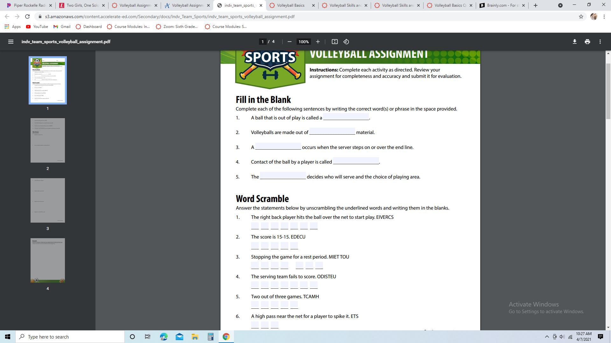The height and width of the screenshot is (343, 611).
Task: Rotate the PDF counterclockwise
Action: [x=346, y=42]
